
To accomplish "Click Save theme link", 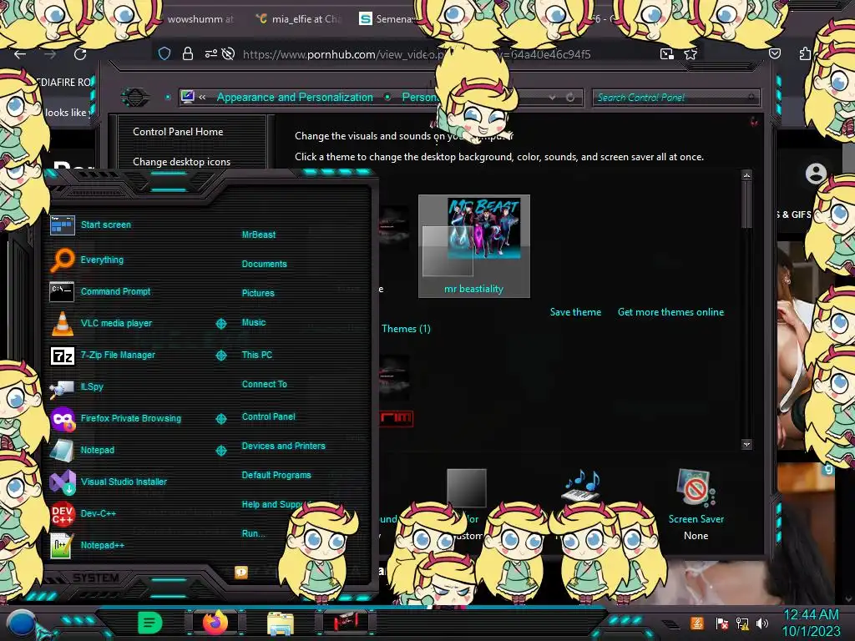I will [x=575, y=312].
